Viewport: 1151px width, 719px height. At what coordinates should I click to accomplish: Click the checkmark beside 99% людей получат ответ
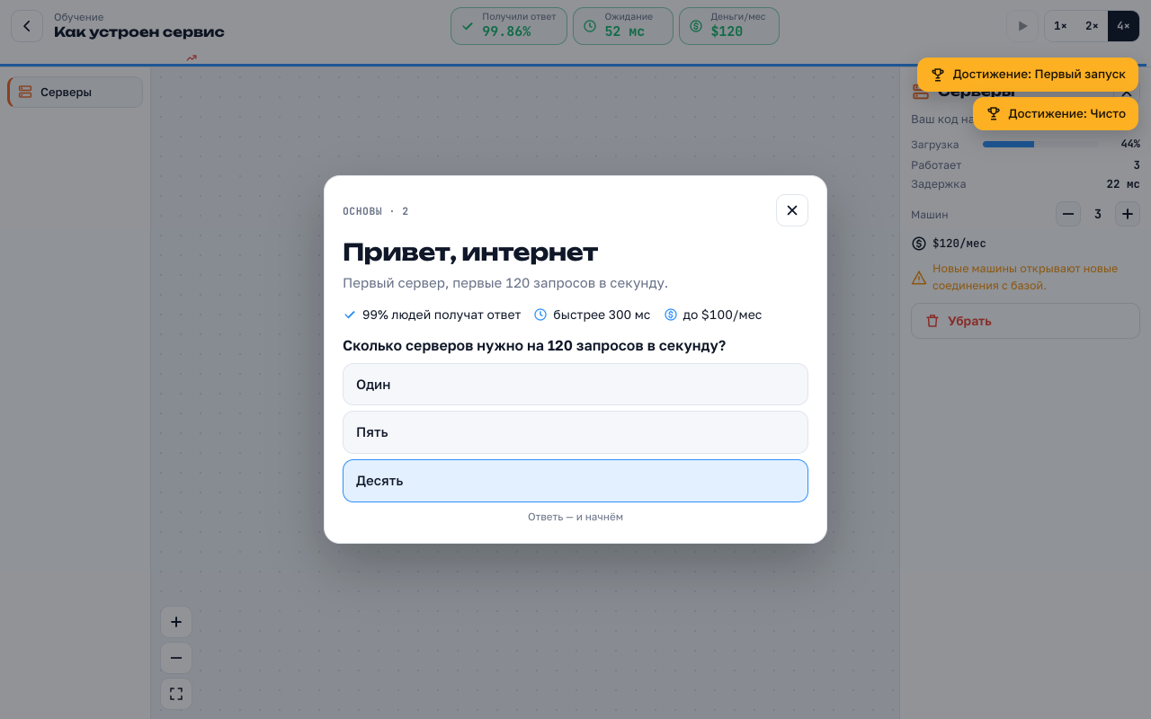(x=350, y=315)
